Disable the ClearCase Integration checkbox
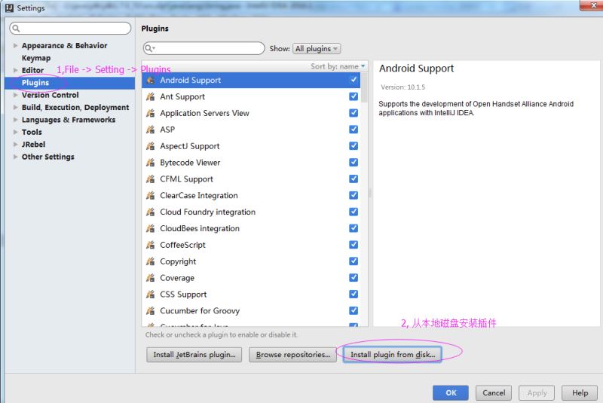Image resolution: width=603 pixels, height=403 pixels. click(x=354, y=196)
